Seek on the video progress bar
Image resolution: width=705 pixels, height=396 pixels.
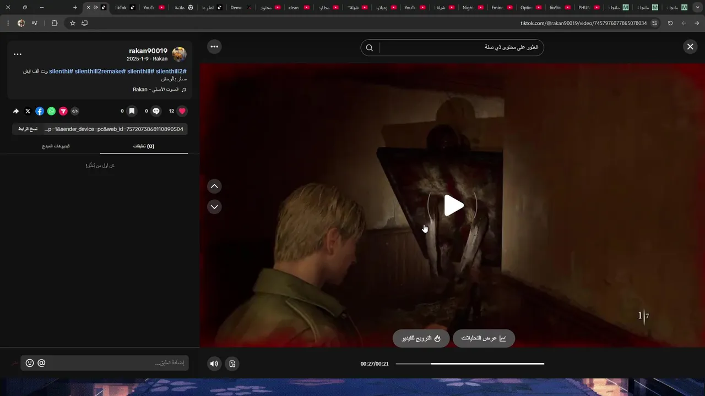(470, 364)
